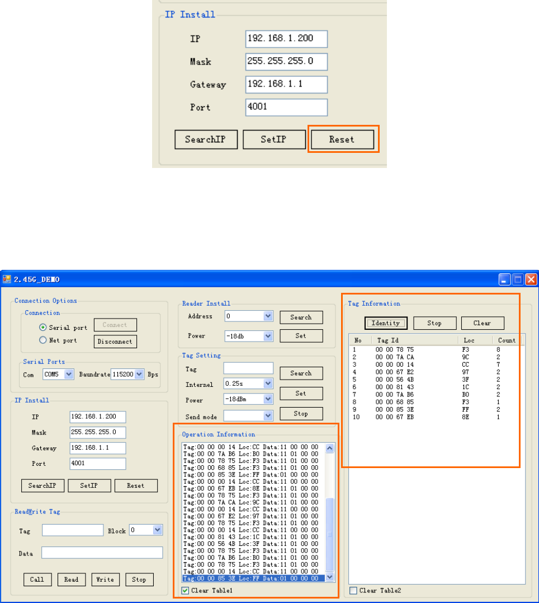Click Reset in the demo window IP Install

click(136, 486)
